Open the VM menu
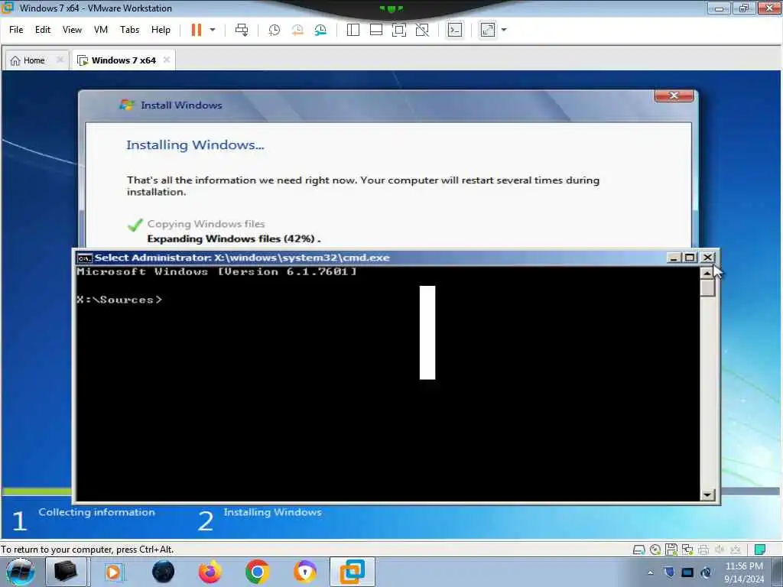The width and height of the screenshot is (783, 587). pos(101,30)
